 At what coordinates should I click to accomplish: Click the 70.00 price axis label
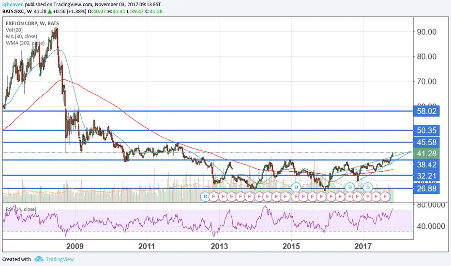point(426,81)
